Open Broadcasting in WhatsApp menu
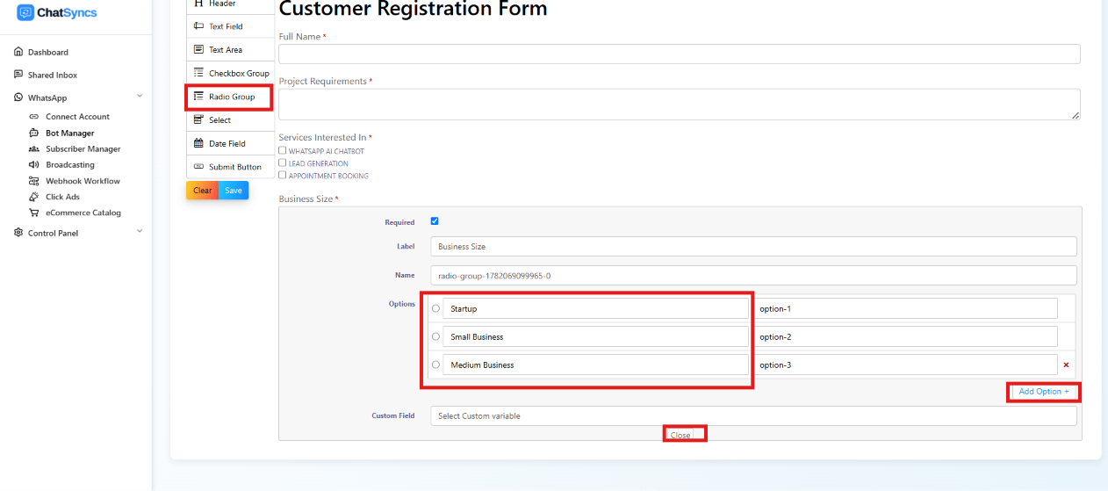 click(x=70, y=165)
